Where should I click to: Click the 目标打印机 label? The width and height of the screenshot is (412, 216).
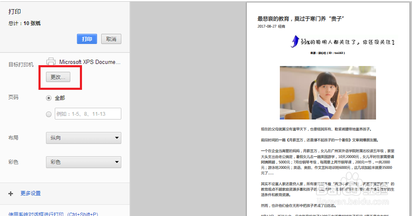[21, 65]
